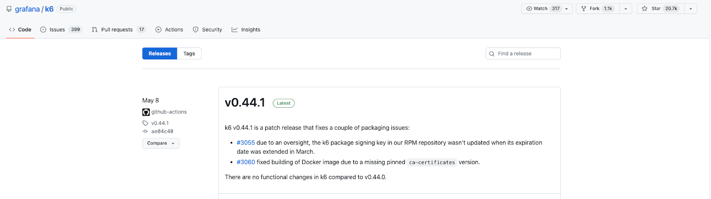
Task: Expand the Compare dropdown
Action: click(161, 143)
